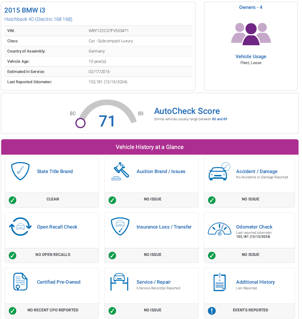Screen dimensions: 302x319
Task: Click the VIN value WBY1Z2C57FV555471
Action: tap(108, 31)
